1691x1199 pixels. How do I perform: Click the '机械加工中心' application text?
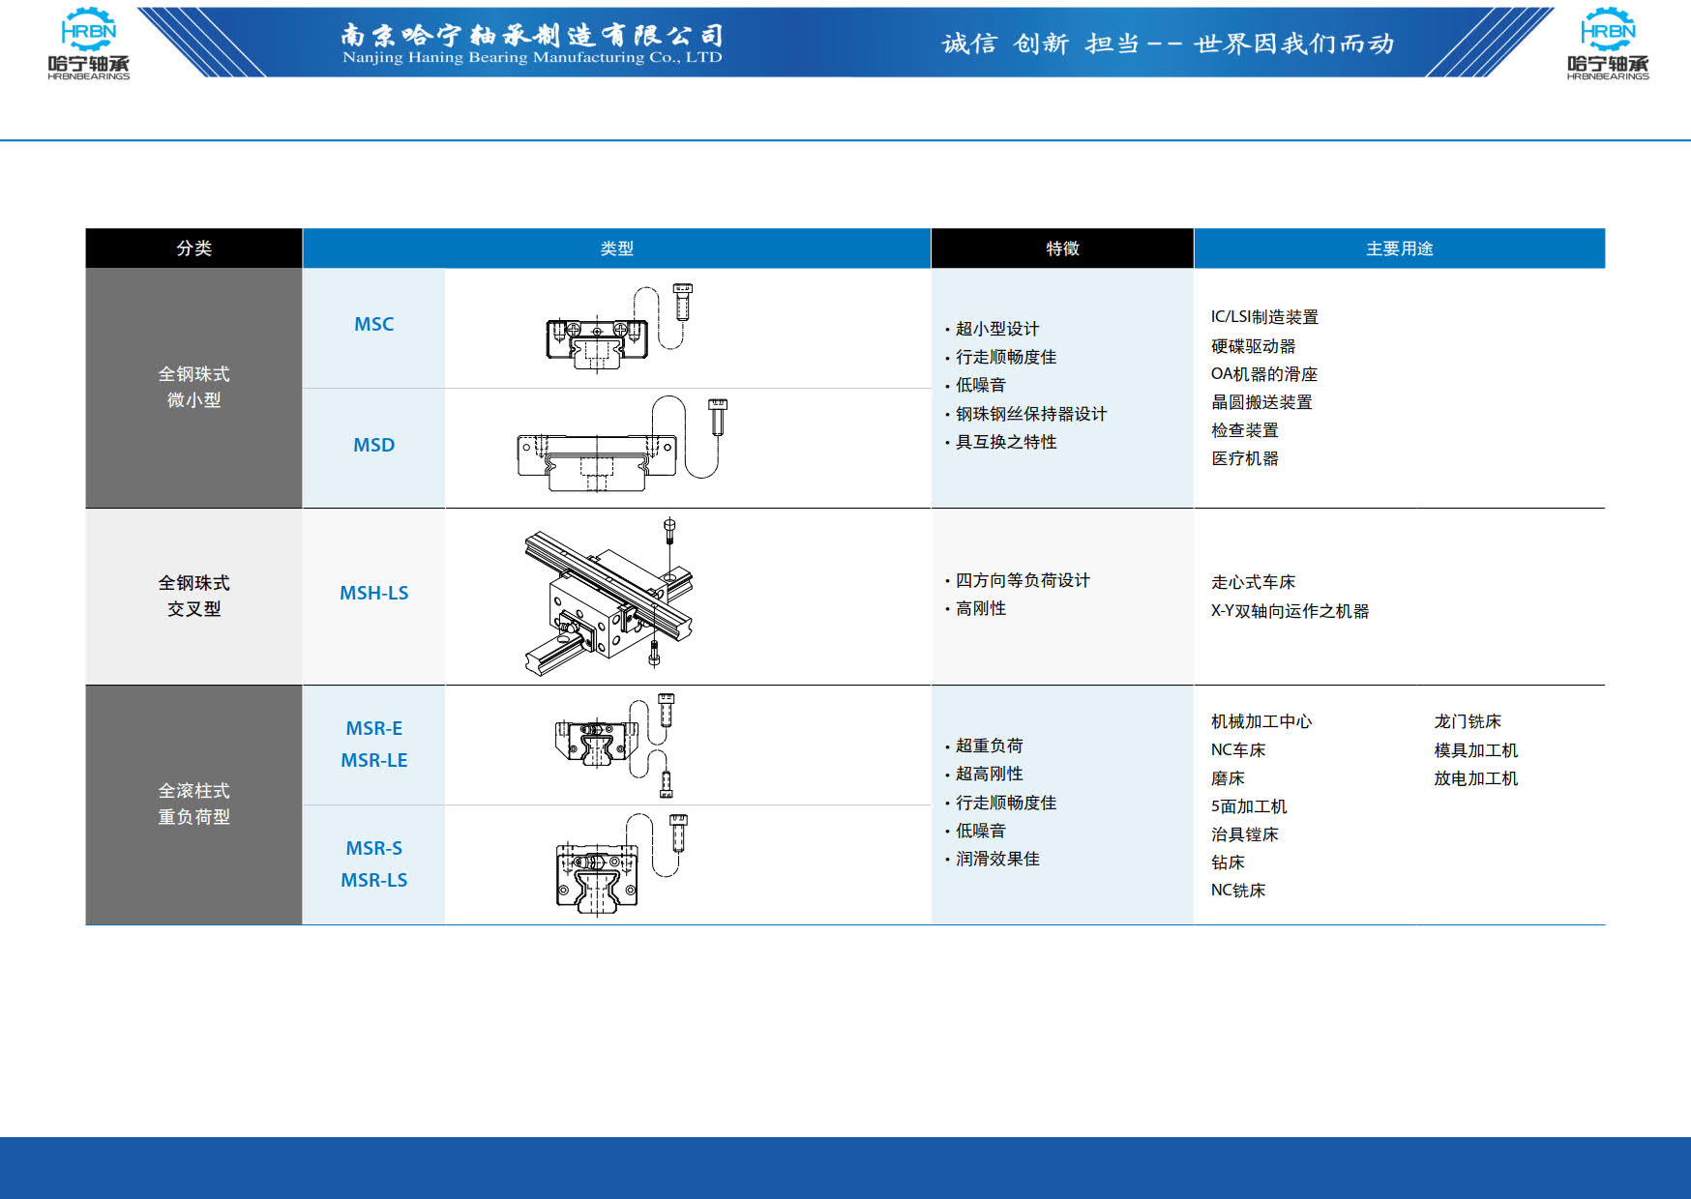[1261, 721]
